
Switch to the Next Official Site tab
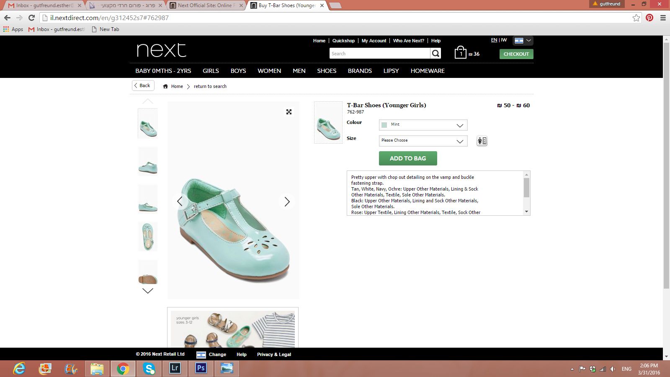[207, 5]
